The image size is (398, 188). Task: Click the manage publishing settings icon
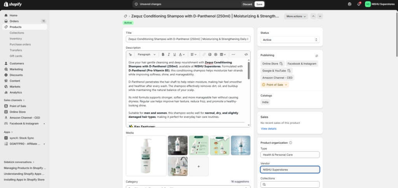point(316,56)
